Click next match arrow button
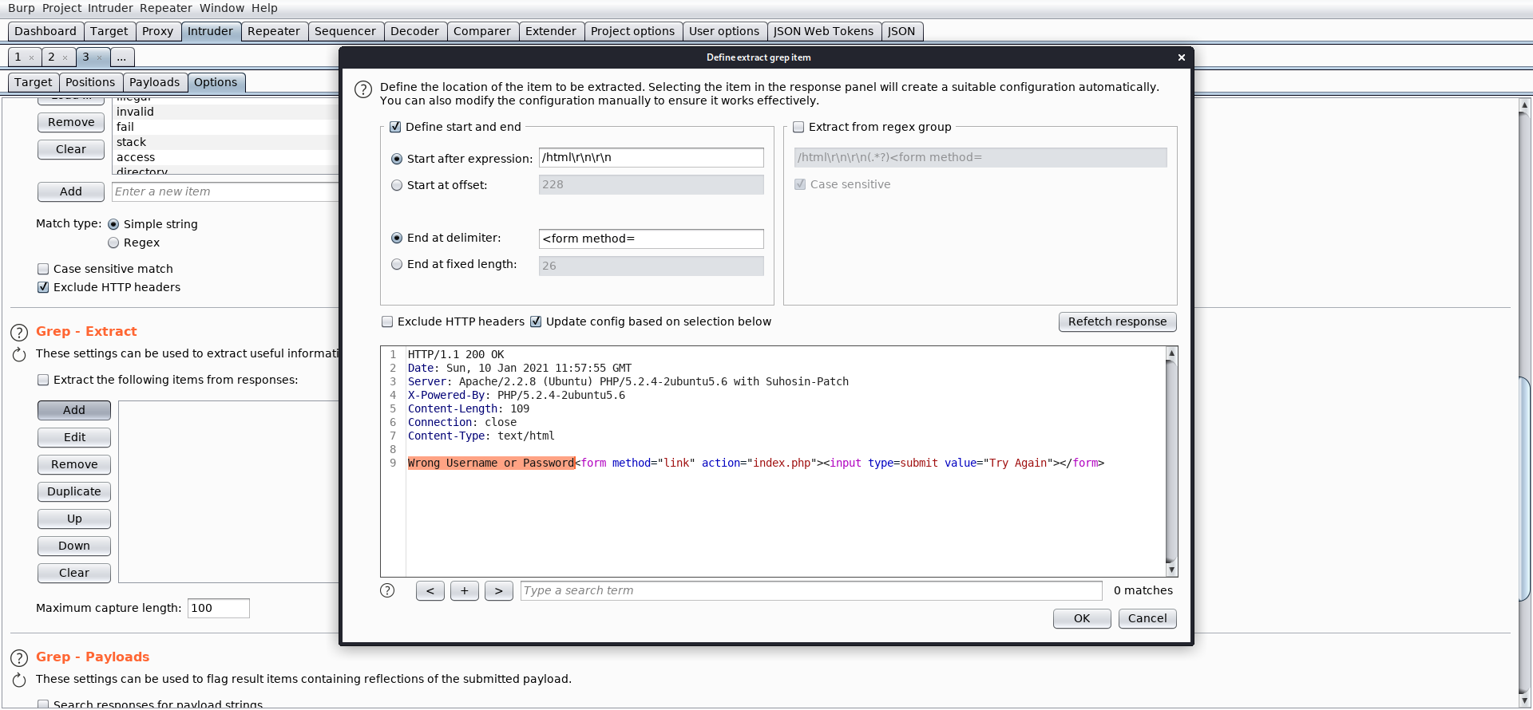This screenshot has height=710, width=1533. tap(499, 591)
